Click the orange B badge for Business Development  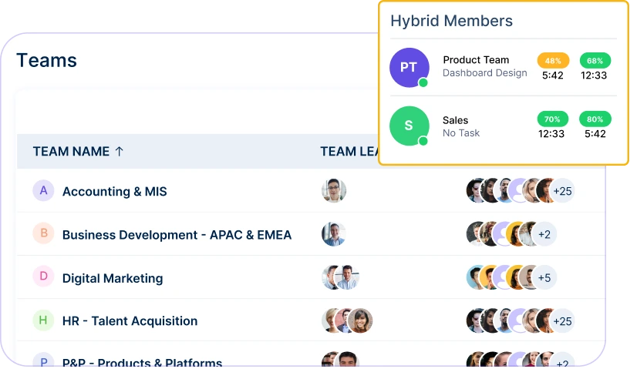[43, 233]
